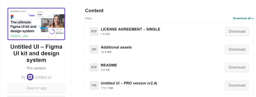Open the Untitled UI author link
Image resolution: width=256 pixels, height=97 pixels.
pos(43,77)
